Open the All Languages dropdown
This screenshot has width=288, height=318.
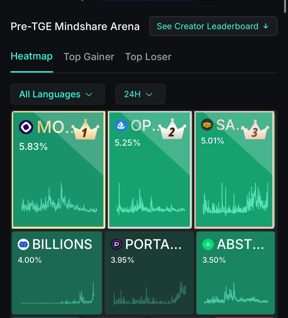point(58,94)
